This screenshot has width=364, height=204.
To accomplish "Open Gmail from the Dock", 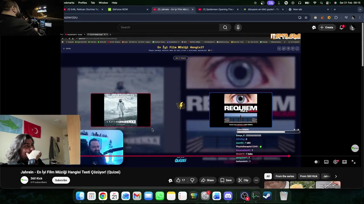I will tap(137, 196).
